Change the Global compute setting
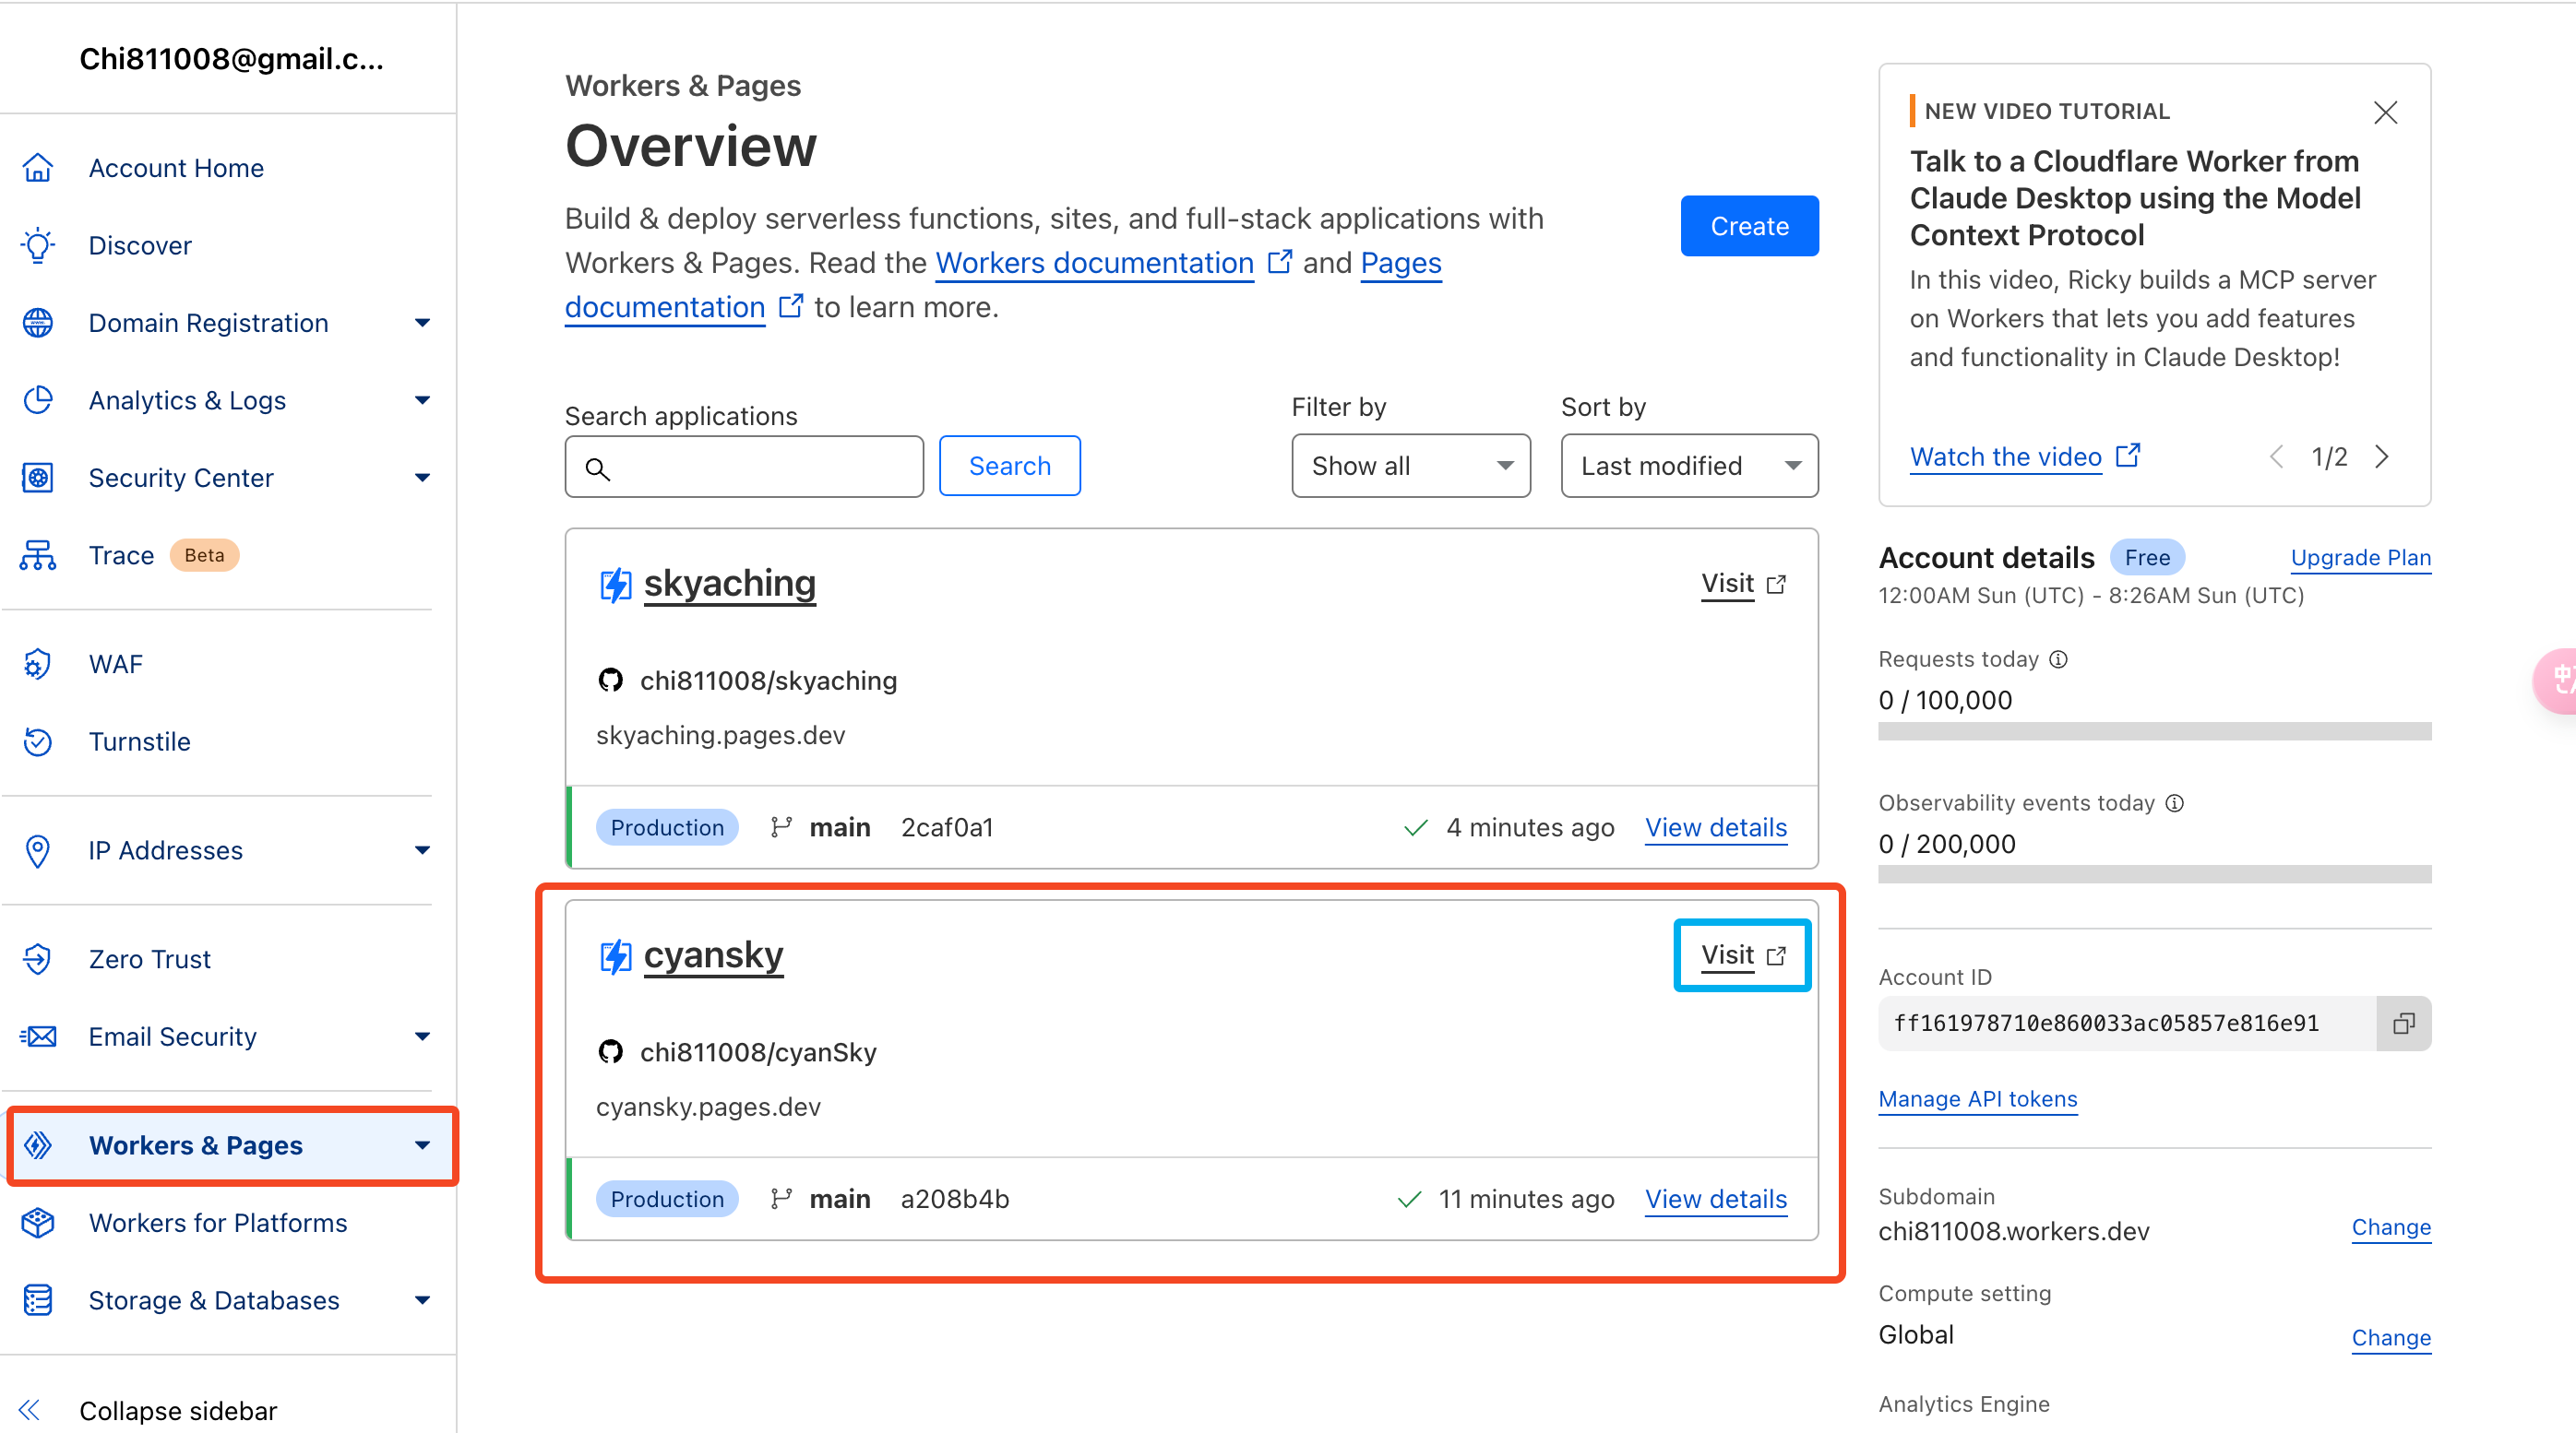Screen dimensions: 2576x1433 coord(2391,1337)
